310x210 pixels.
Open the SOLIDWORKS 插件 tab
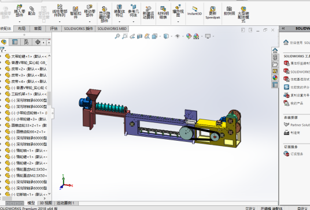(78, 29)
